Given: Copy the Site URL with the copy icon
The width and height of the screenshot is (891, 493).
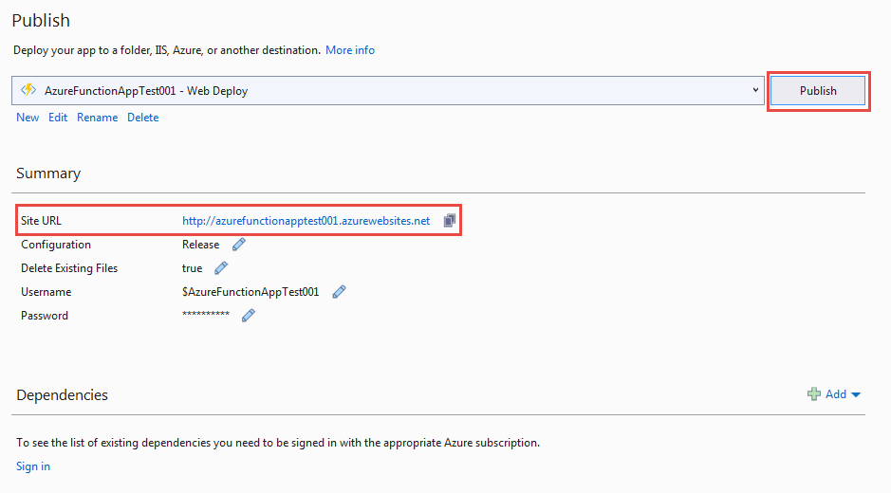Looking at the screenshot, I should coord(450,220).
